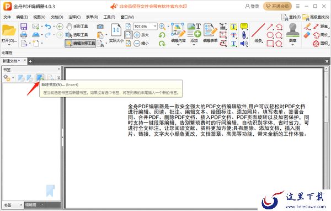Viewport: 331px width, 211px height.
Task: Click the 高级查找(S) advanced search button
Action: click(316, 17)
